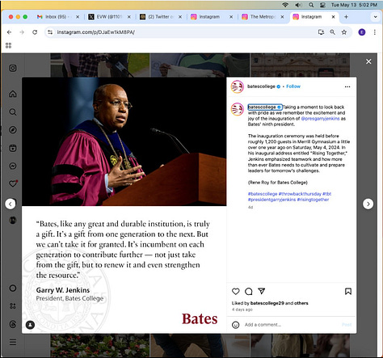Click the address bar URL
The height and width of the screenshot is (358, 383).
pyautogui.click(x=96, y=32)
